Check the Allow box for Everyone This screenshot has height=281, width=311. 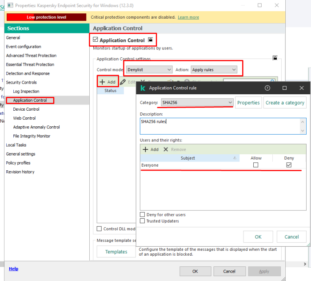point(255,165)
